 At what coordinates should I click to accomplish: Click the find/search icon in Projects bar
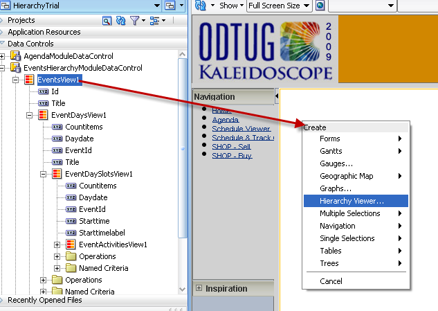click(107, 20)
